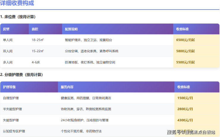This screenshot has height=137, width=220.
Task: Click the 4300元/月 price cell
Action: coord(185,120)
